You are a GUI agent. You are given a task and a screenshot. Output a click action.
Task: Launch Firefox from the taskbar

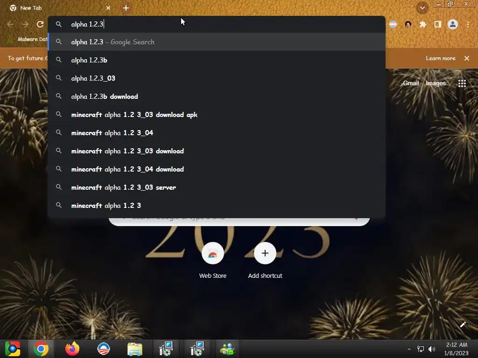pyautogui.click(x=72, y=349)
